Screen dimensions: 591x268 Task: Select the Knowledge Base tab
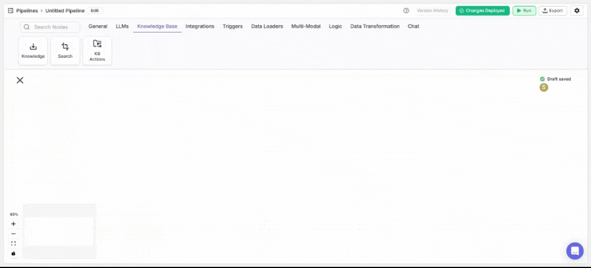(x=157, y=27)
